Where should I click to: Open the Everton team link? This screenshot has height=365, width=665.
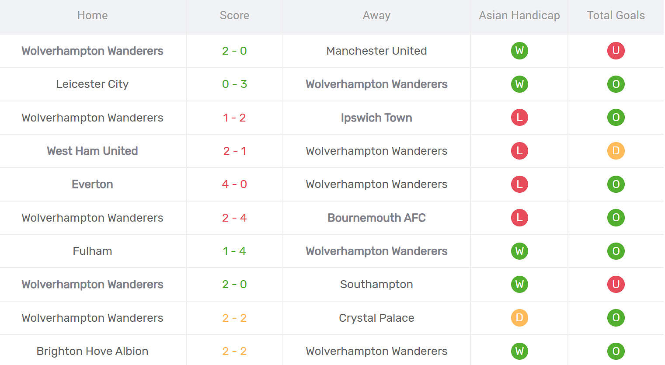click(x=92, y=184)
